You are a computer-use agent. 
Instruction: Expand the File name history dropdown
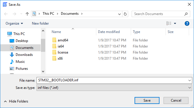tap(190, 80)
